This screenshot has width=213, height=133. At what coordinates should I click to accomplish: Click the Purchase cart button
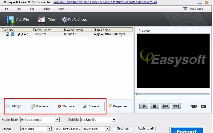click(x=193, y=9)
